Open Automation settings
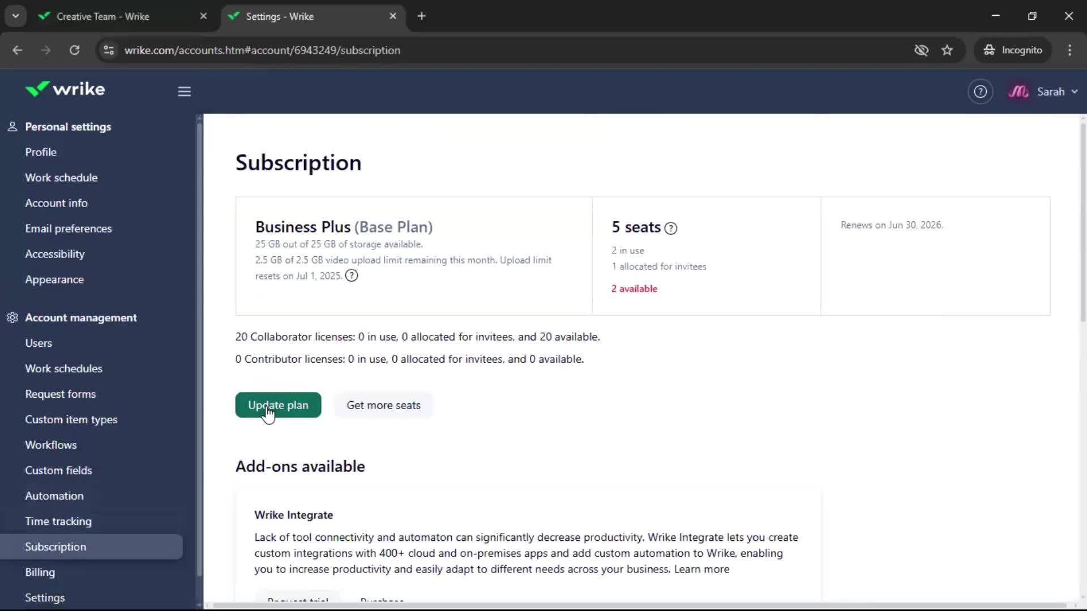This screenshot has height=611, width=1087. coord(54,496)
